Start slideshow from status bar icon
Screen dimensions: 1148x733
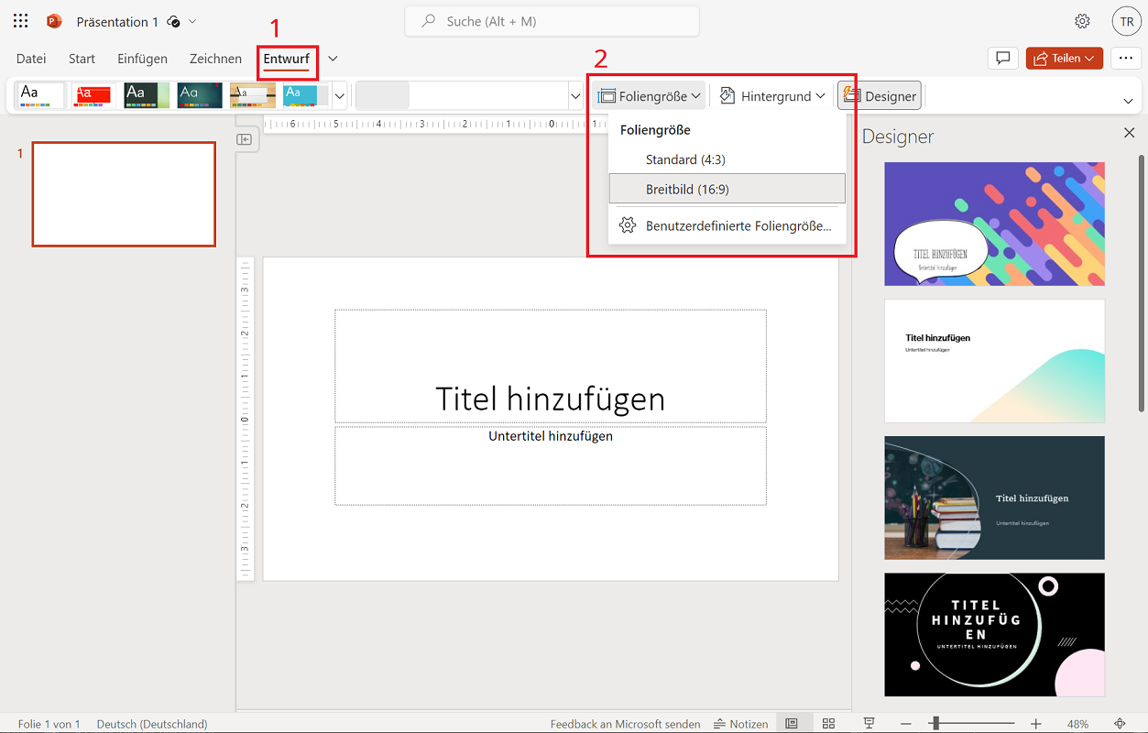coord(869,724)
